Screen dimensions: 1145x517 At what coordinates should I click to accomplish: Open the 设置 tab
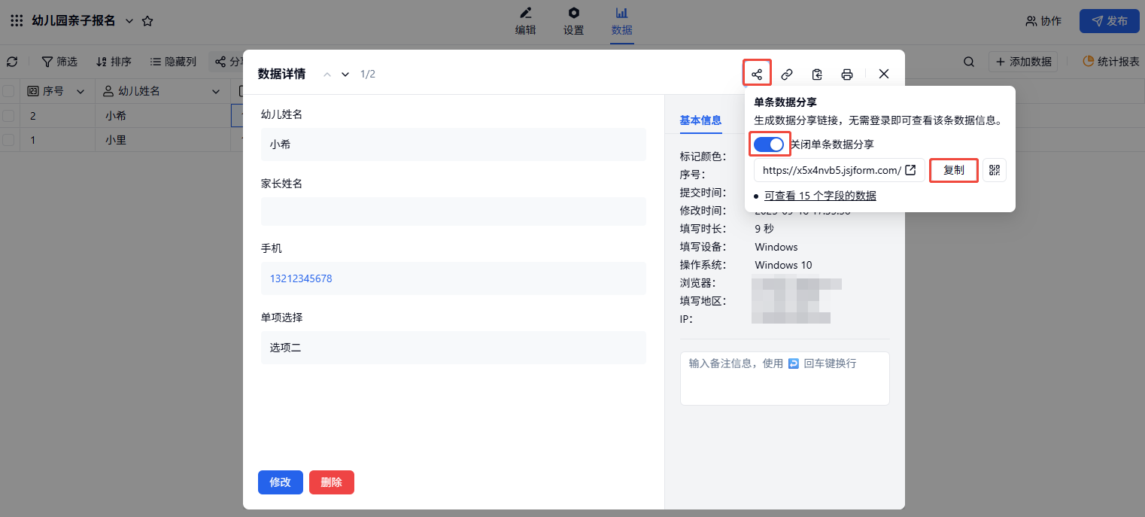[573, 22]
